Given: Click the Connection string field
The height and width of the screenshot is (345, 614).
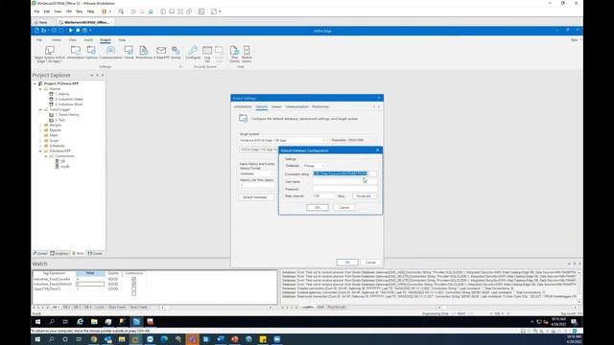Looking at the screenshot, I should (x=341, y=173).
